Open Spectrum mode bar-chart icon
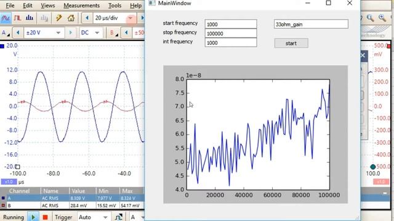The height and width of the screenshot is (221, 394). (x=30, y=18)
